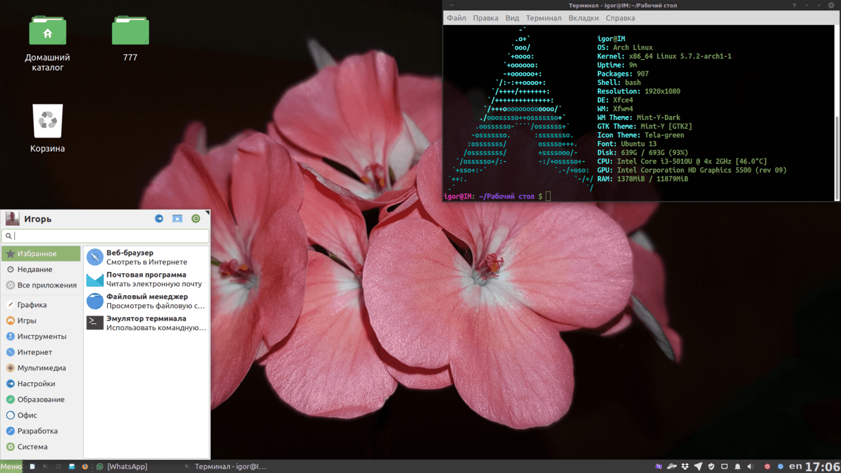The width and height of the screenshot is (841, 473).
Task: Select the 777 folder on desktop
Action: [130, 31]
